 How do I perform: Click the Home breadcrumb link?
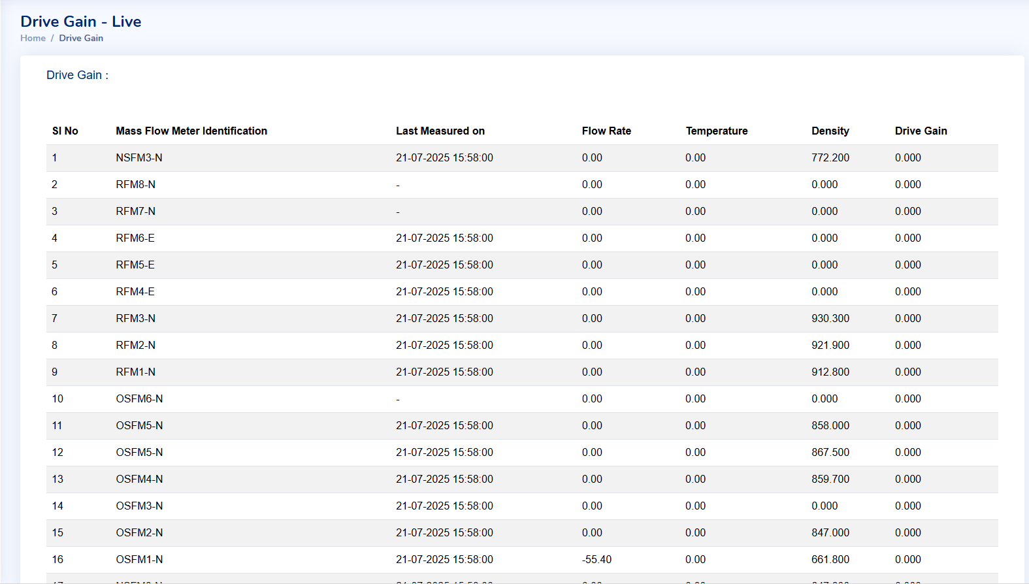(x=33, y=38)
